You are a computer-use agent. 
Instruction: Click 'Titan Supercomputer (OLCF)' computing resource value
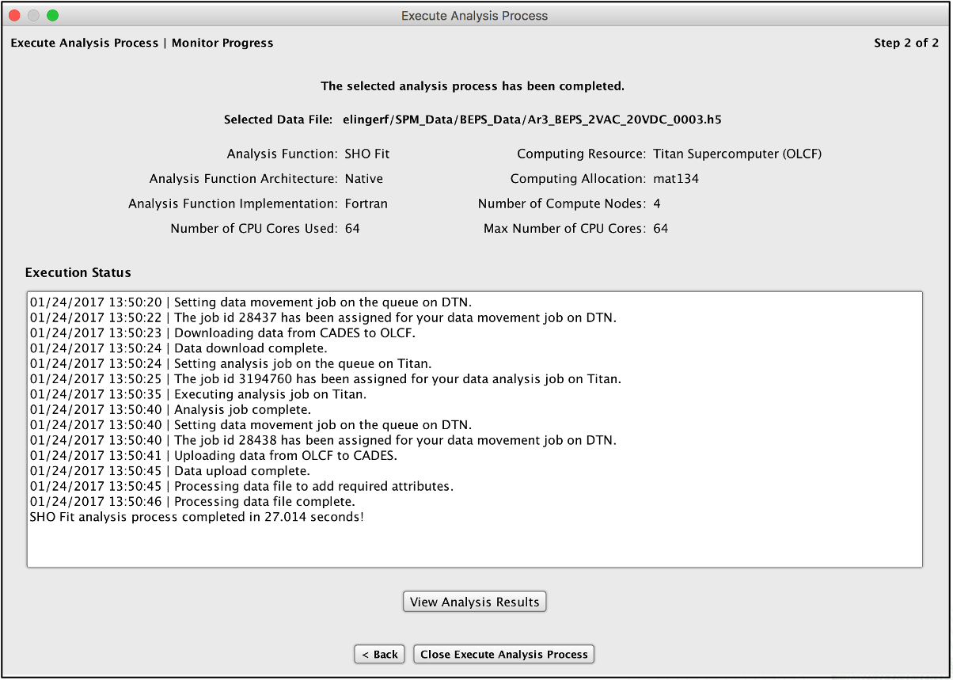point(738,154)
